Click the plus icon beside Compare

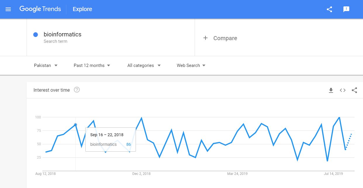(205, 38)
